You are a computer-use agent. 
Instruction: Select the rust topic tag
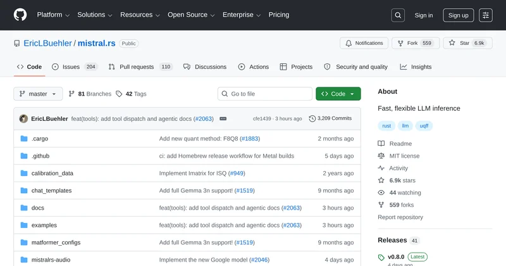(386, 125)
